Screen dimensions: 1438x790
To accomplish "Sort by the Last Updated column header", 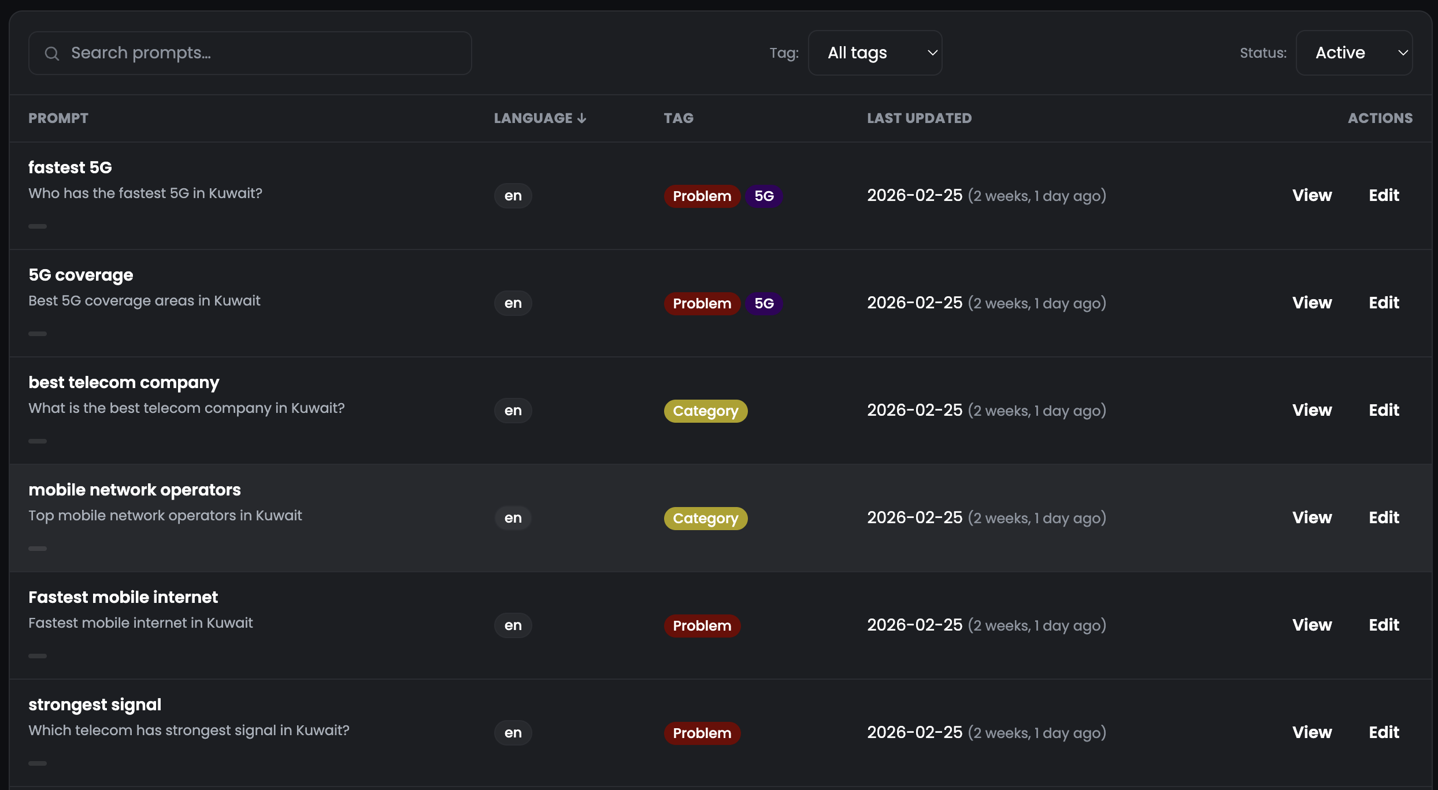I will click(x=919, y=118).
